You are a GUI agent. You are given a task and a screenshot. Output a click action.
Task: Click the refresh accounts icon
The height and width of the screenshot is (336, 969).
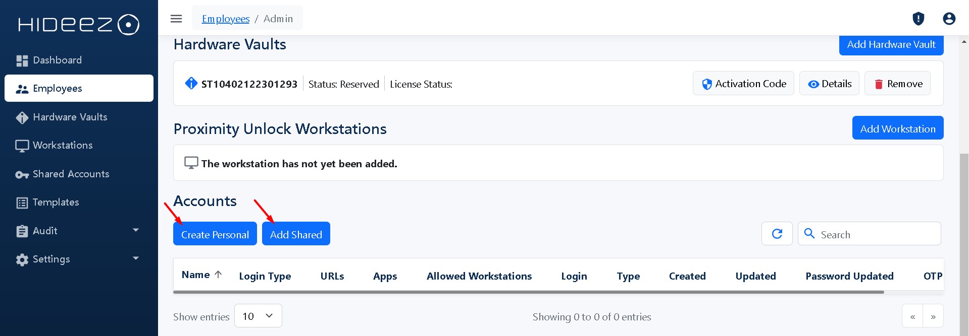[x=777, y=234]
